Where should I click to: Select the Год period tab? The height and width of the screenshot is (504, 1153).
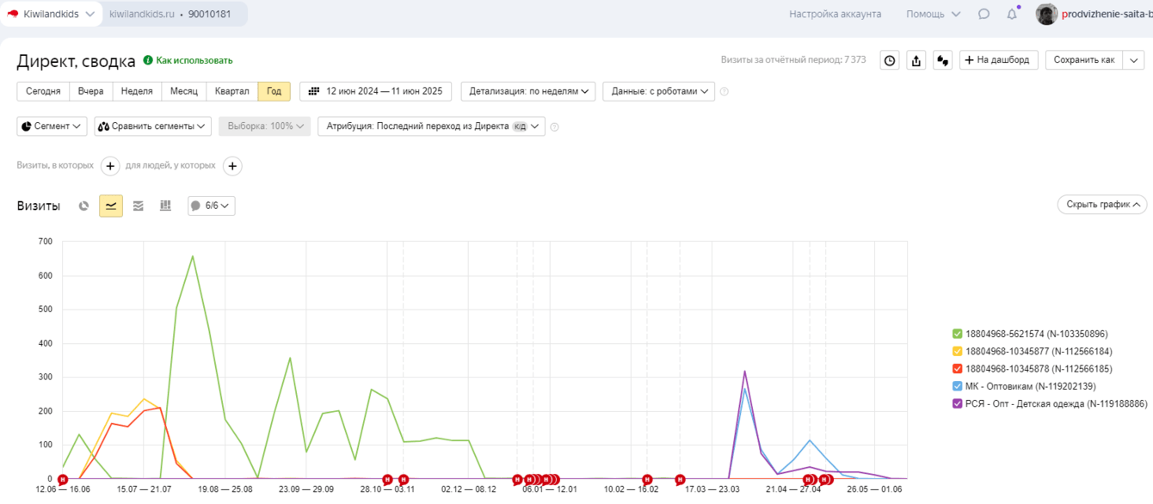point(274,91)
